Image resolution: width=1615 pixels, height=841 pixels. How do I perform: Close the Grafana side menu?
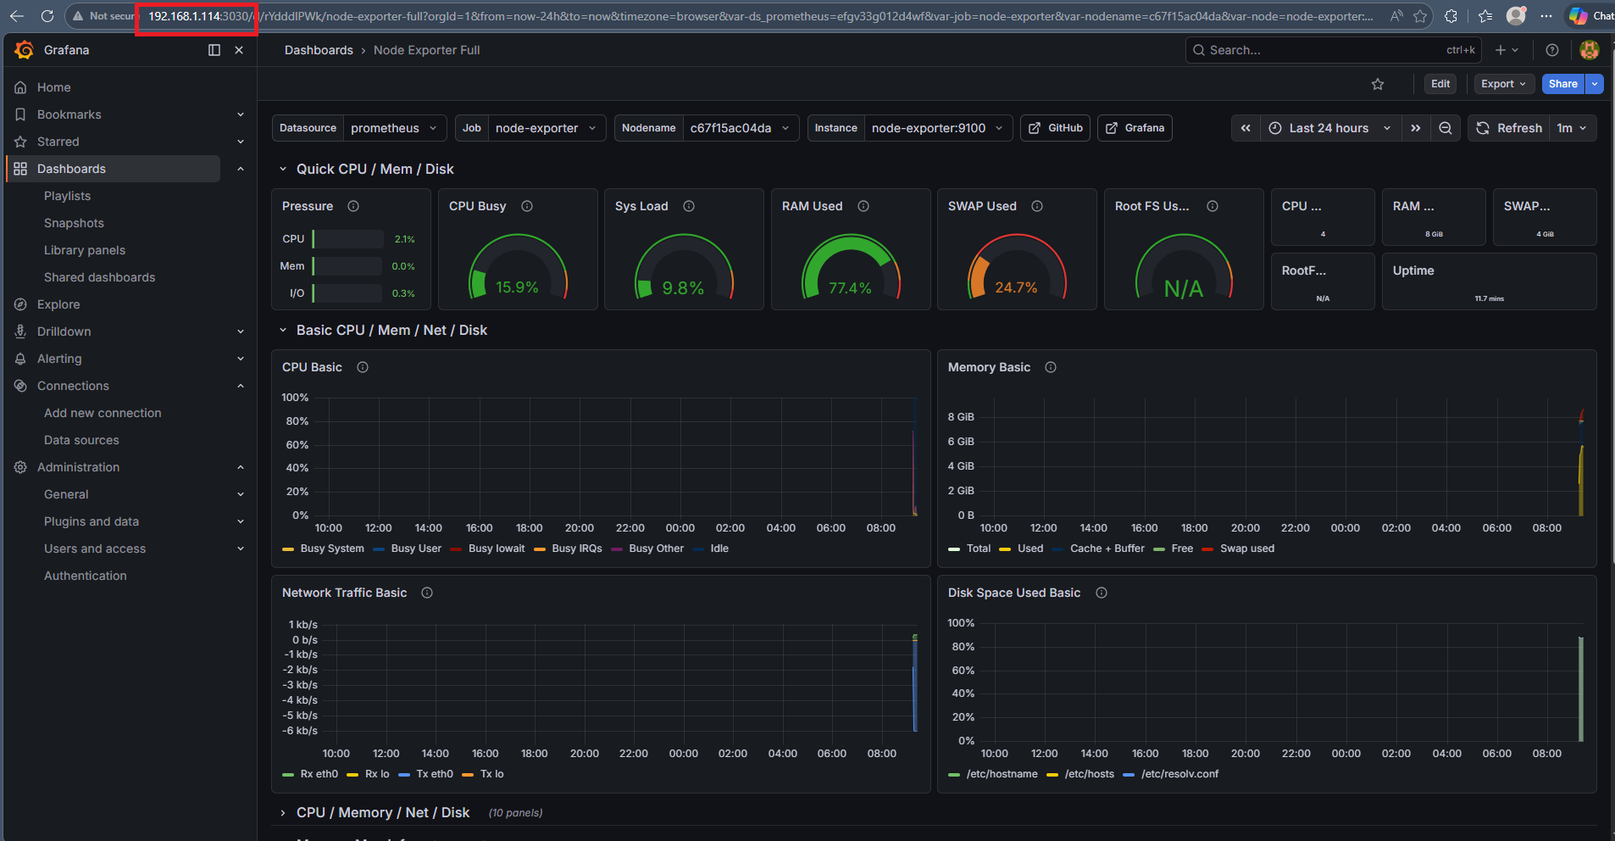tap(239, 50)
